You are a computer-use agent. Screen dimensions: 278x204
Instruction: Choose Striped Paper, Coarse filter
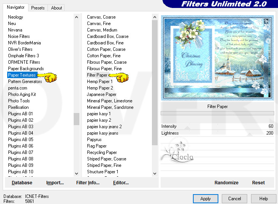pyautogui.click(x=107, y=159)
